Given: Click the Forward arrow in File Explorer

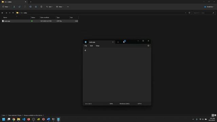Looking at the screenshot, I should pos(6,13).
